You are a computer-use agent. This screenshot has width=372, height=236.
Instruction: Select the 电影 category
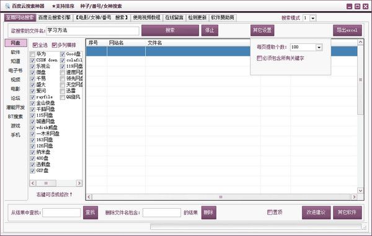click(x=15, y=89)
